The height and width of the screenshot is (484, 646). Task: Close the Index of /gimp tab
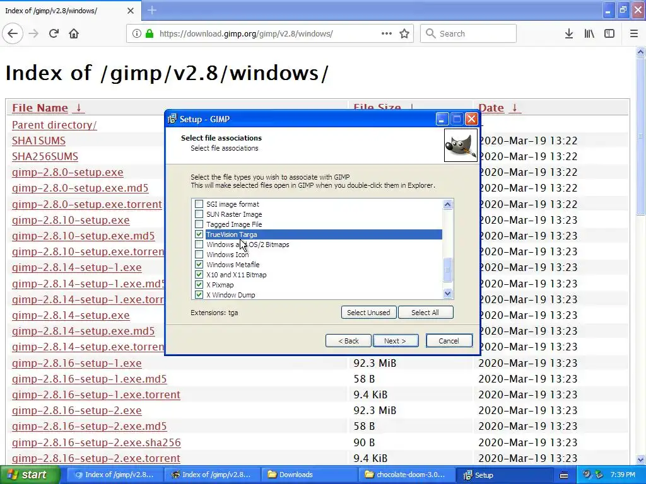click(130, 11)
